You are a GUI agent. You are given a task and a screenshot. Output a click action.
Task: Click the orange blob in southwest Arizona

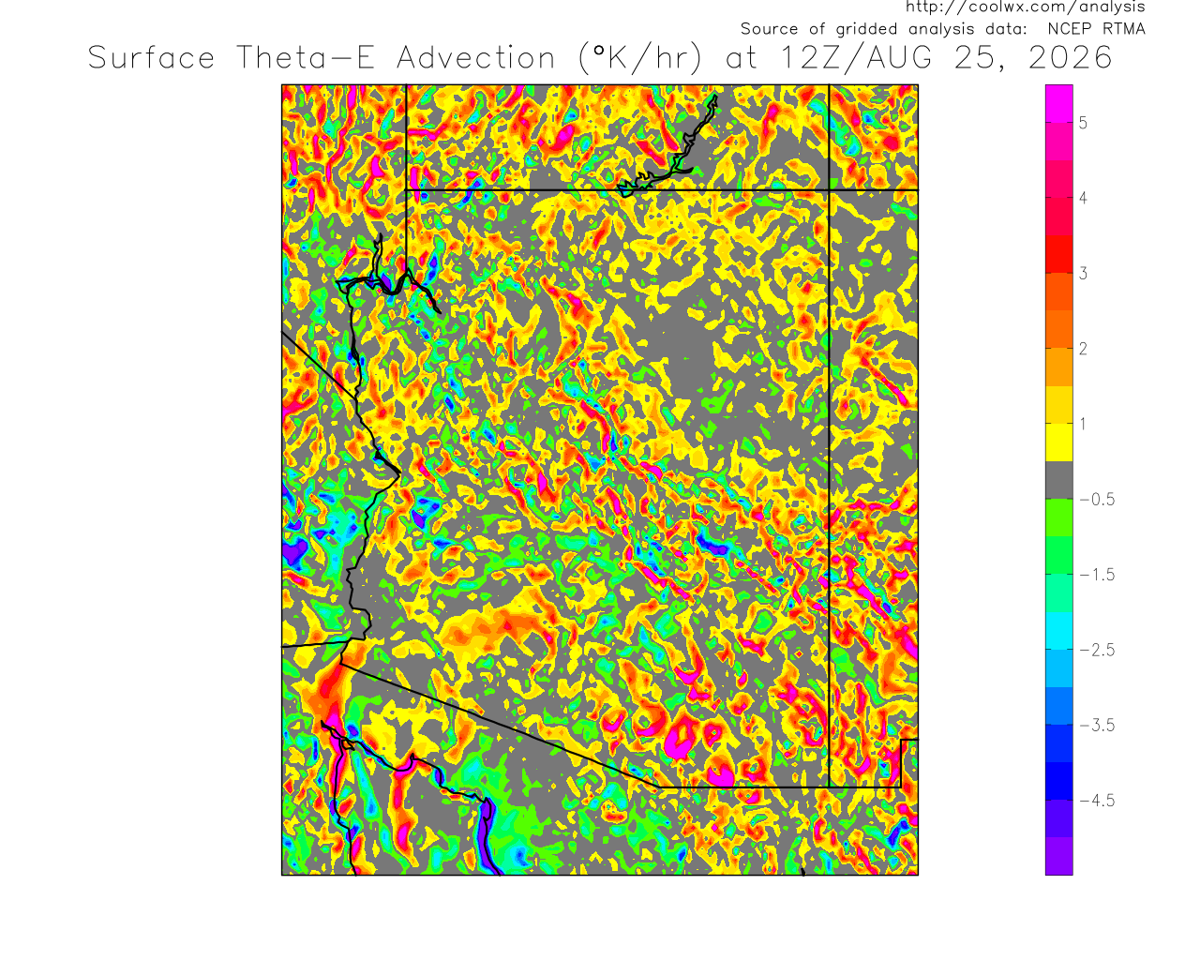point(487,630)
